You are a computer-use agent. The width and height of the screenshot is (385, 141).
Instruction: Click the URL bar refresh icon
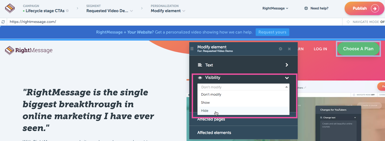(x=3, y=22)
